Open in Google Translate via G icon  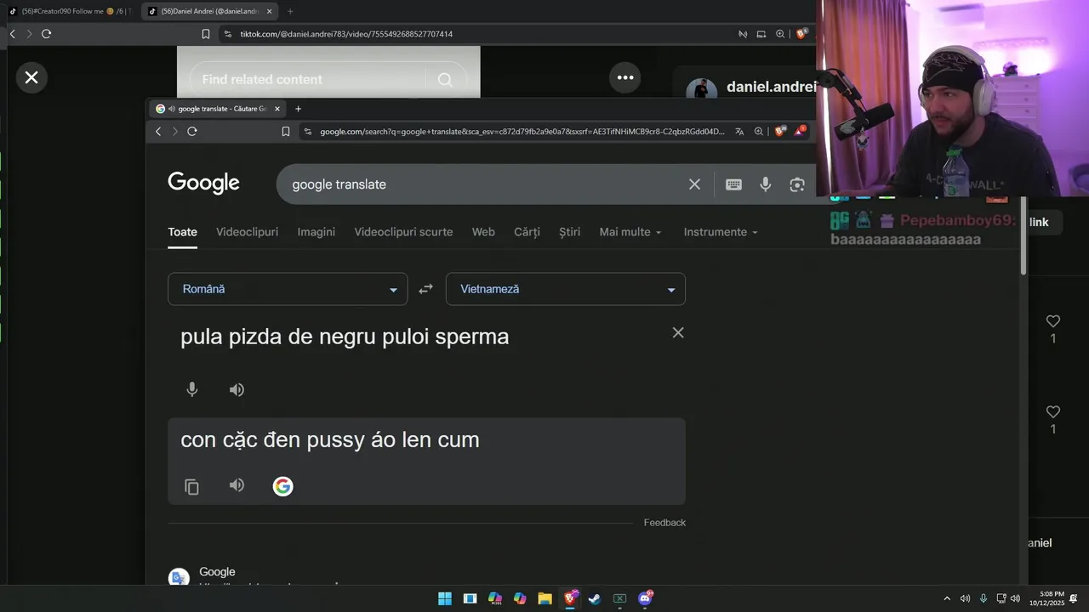282,486
